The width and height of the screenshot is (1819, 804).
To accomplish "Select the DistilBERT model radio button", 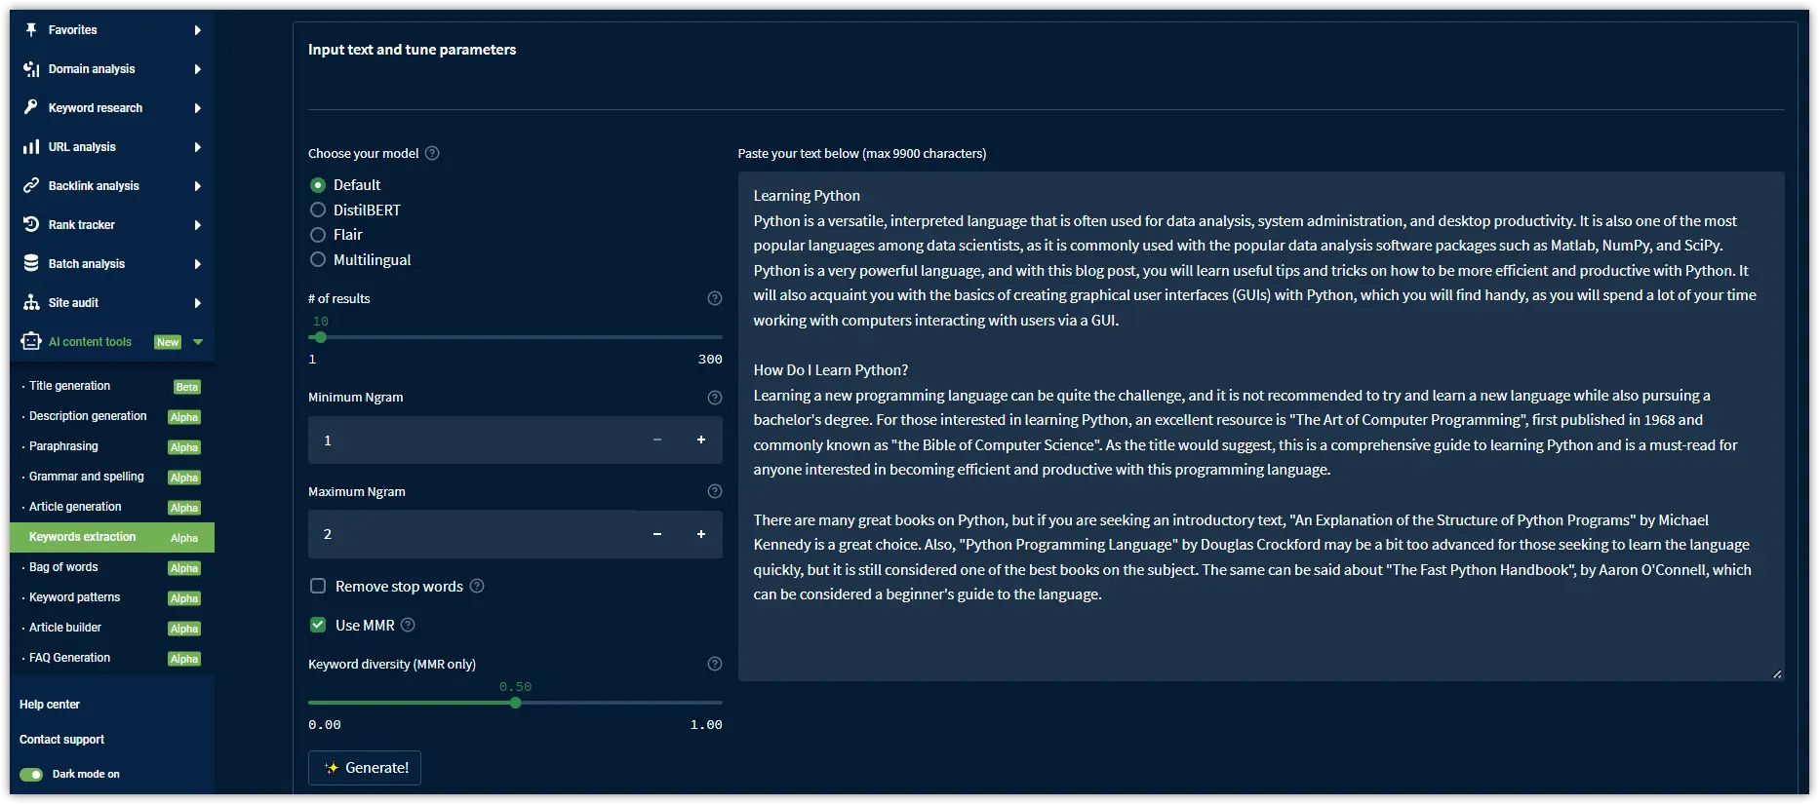I will coord(318,210).
